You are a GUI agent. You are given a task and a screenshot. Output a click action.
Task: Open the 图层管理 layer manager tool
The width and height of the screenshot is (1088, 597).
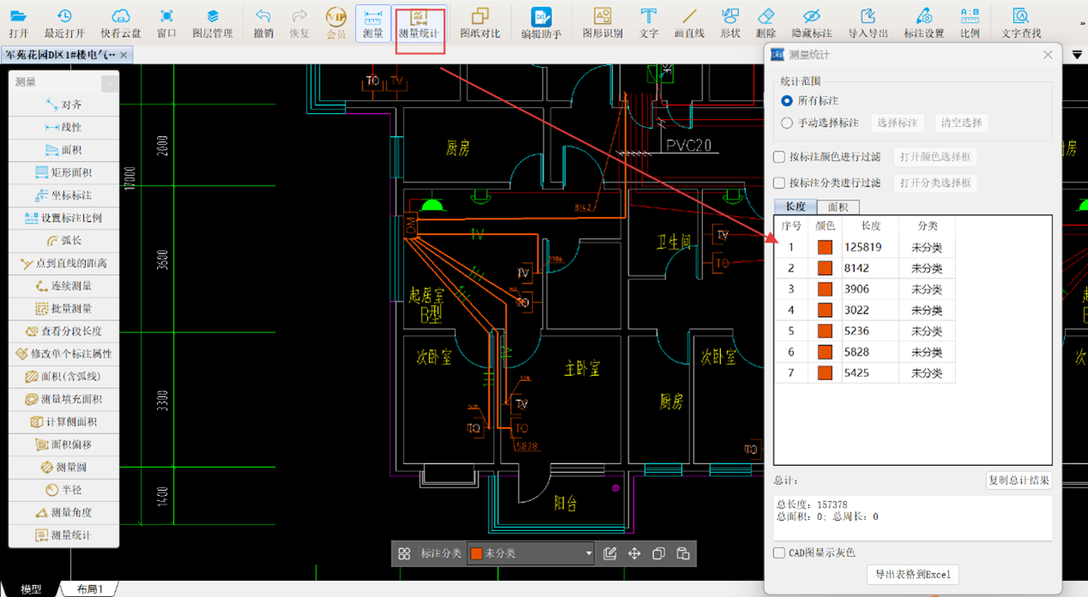[212, 23]
